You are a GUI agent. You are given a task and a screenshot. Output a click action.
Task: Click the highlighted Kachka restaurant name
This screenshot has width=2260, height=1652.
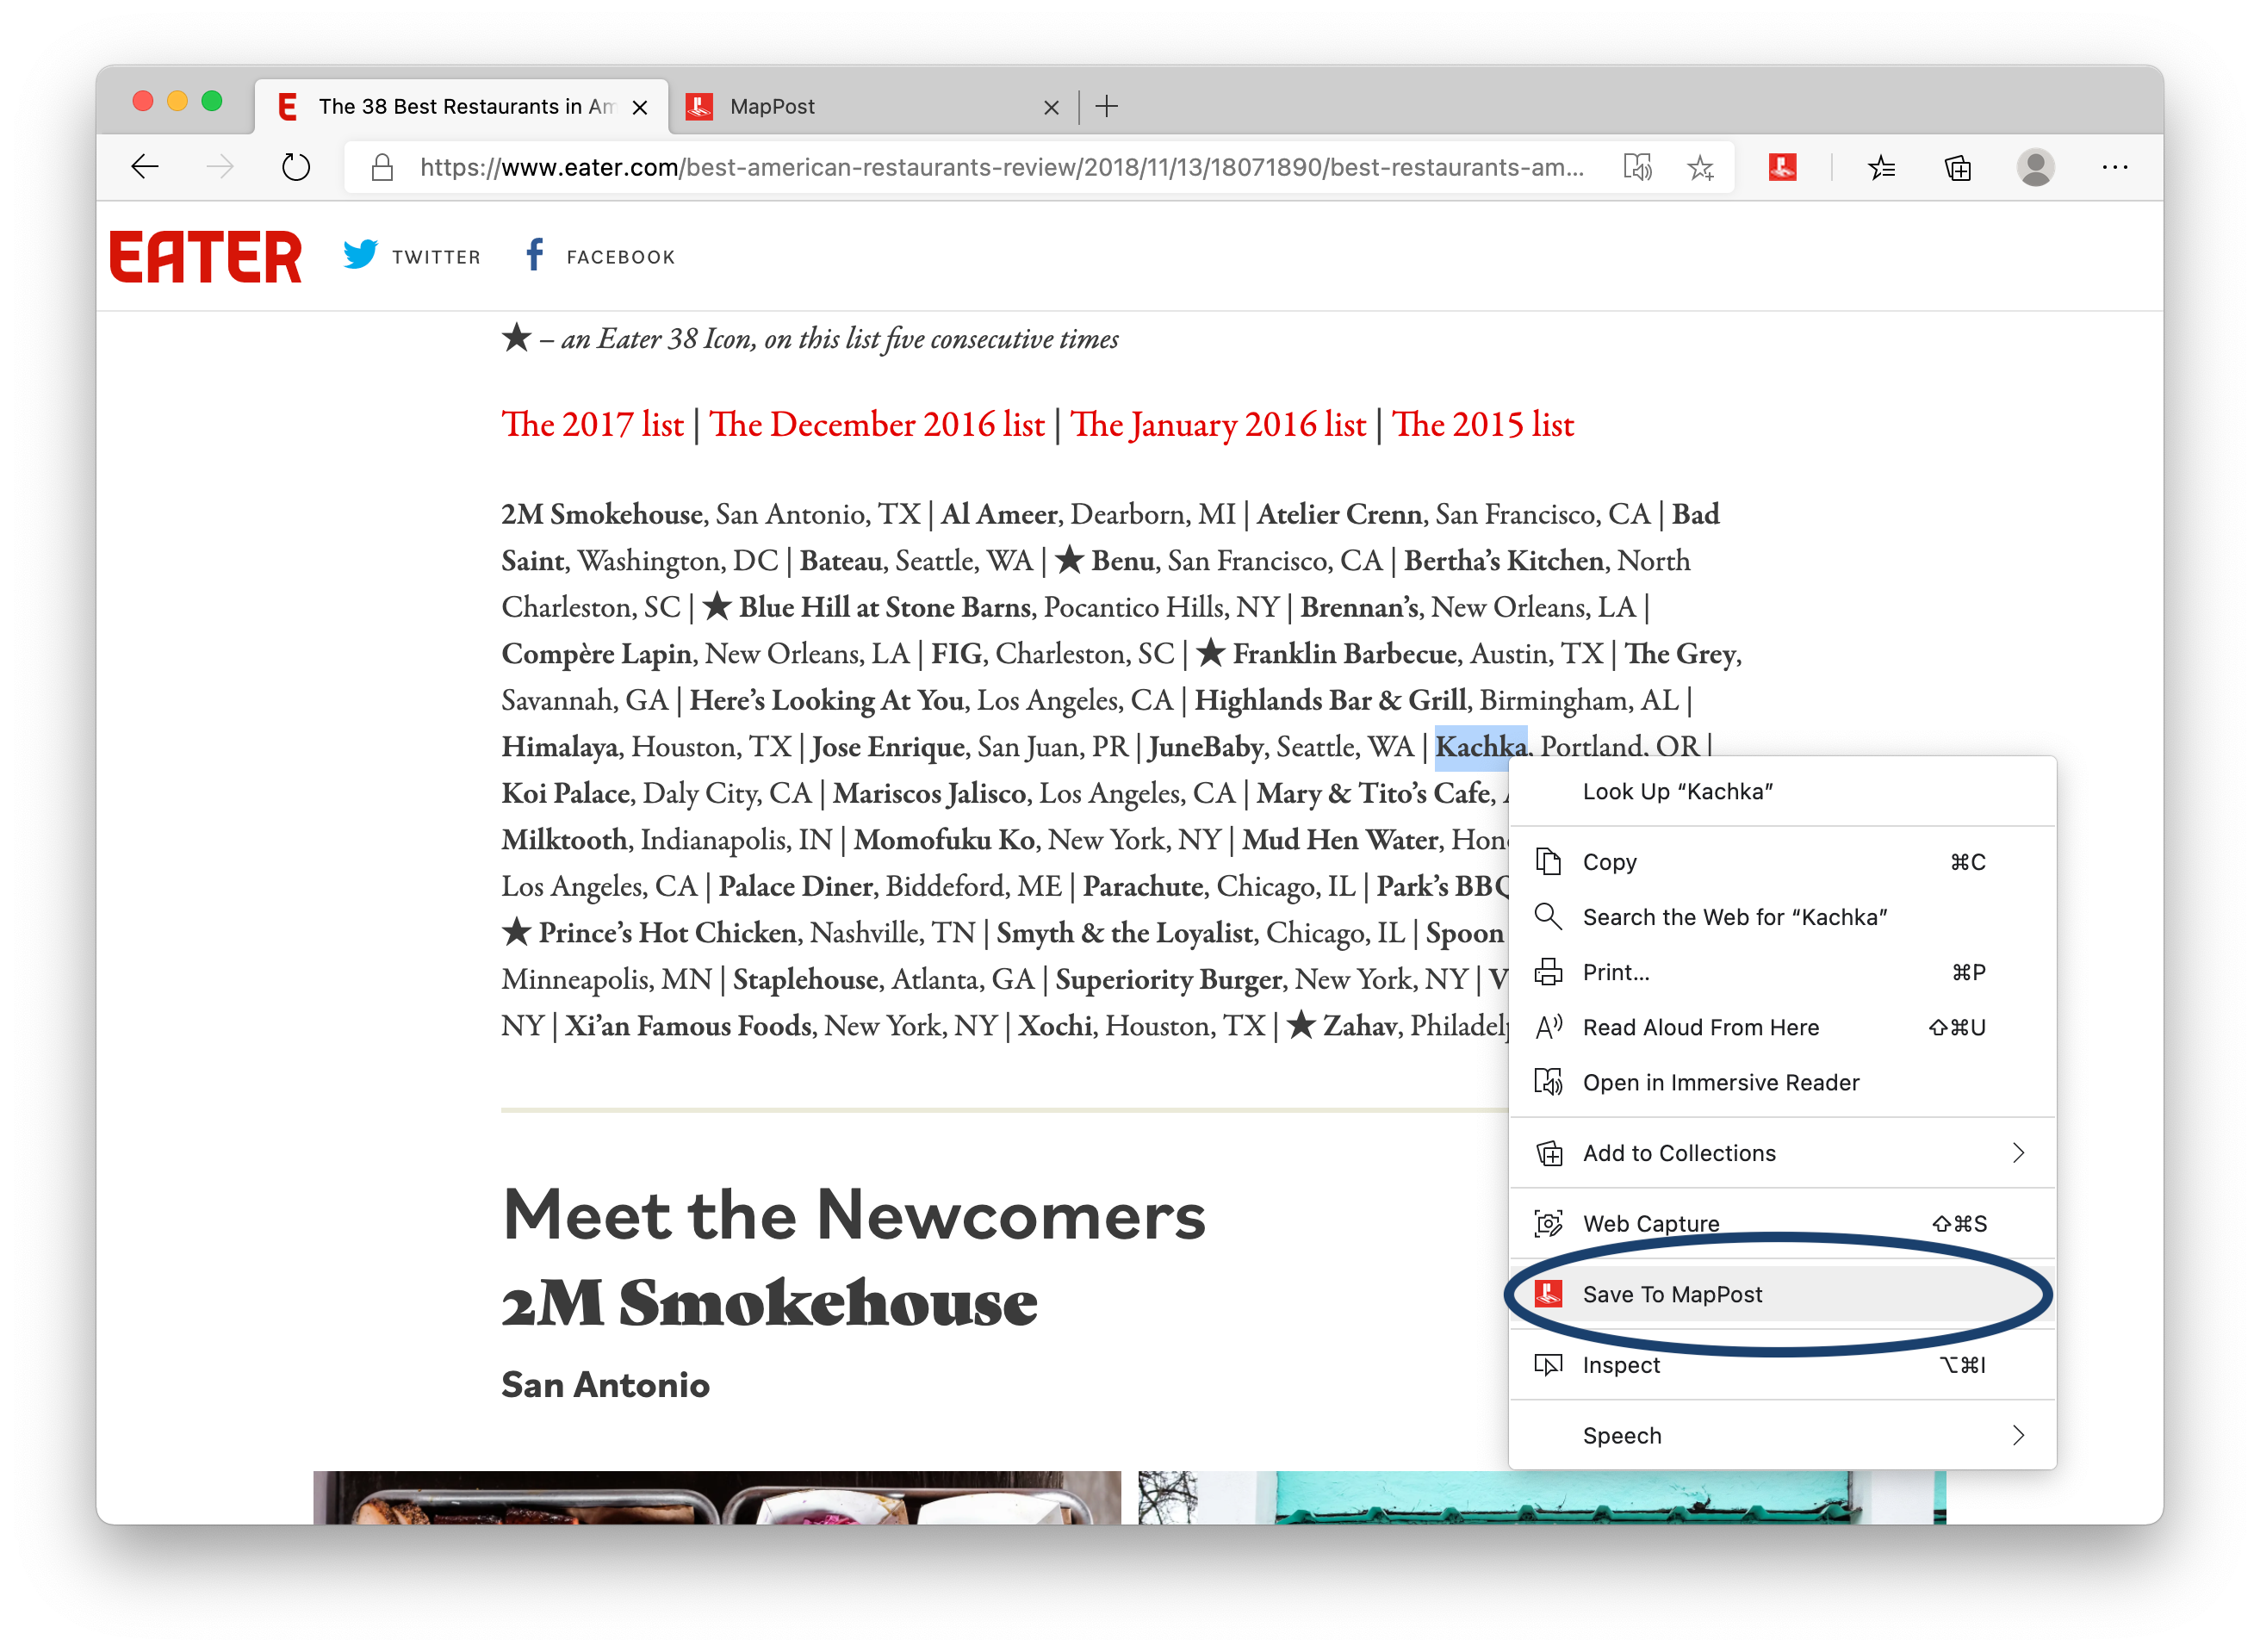click(x=1481, y=747)
